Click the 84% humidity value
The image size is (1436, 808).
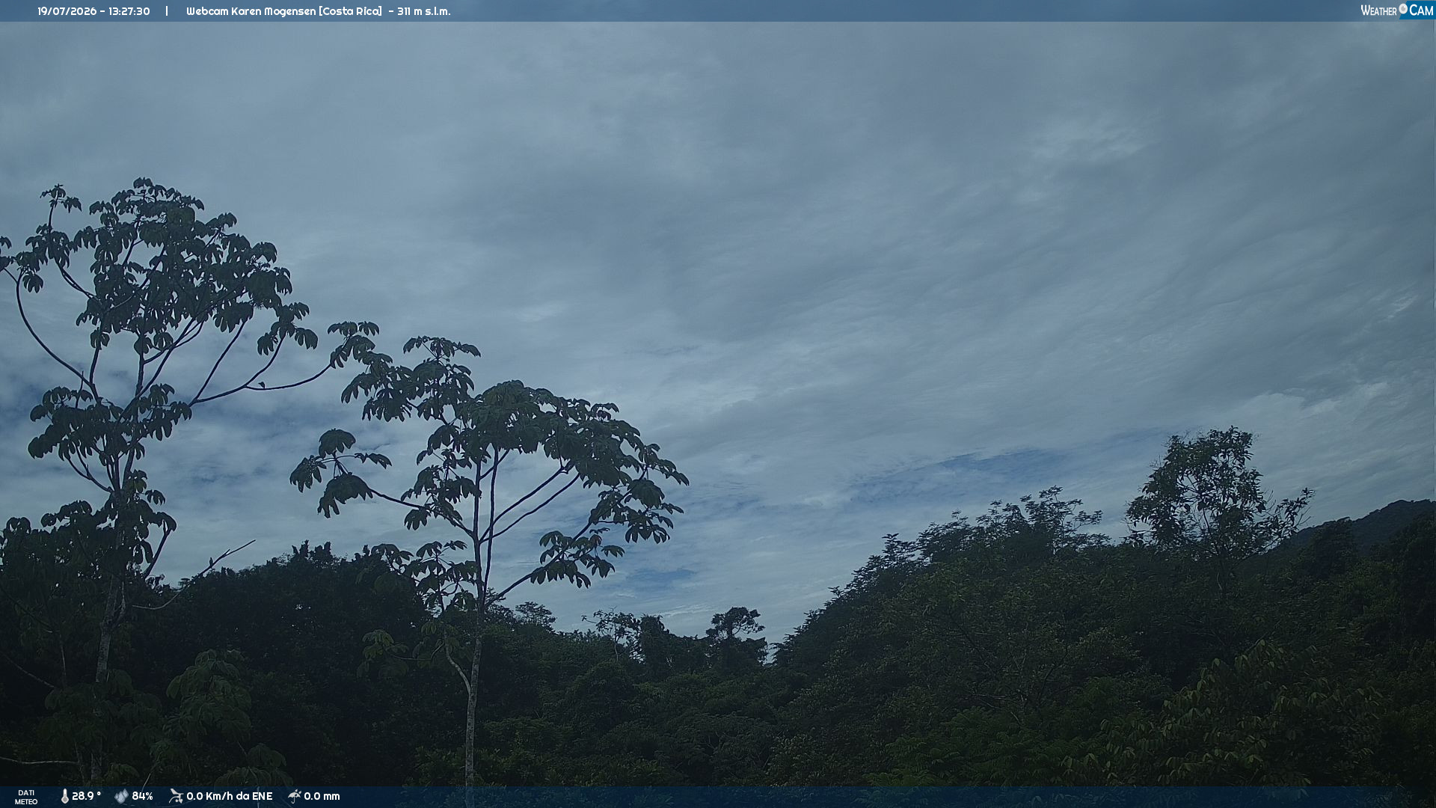click(142, 796)
